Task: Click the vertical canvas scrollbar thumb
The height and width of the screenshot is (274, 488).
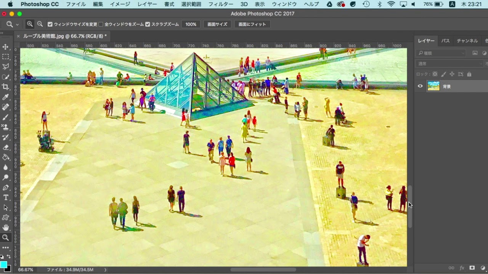Action: 410,207
